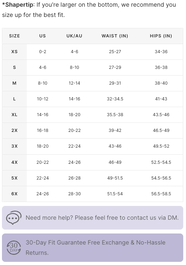
Task: Select the US column header
Action: point(43,36)
